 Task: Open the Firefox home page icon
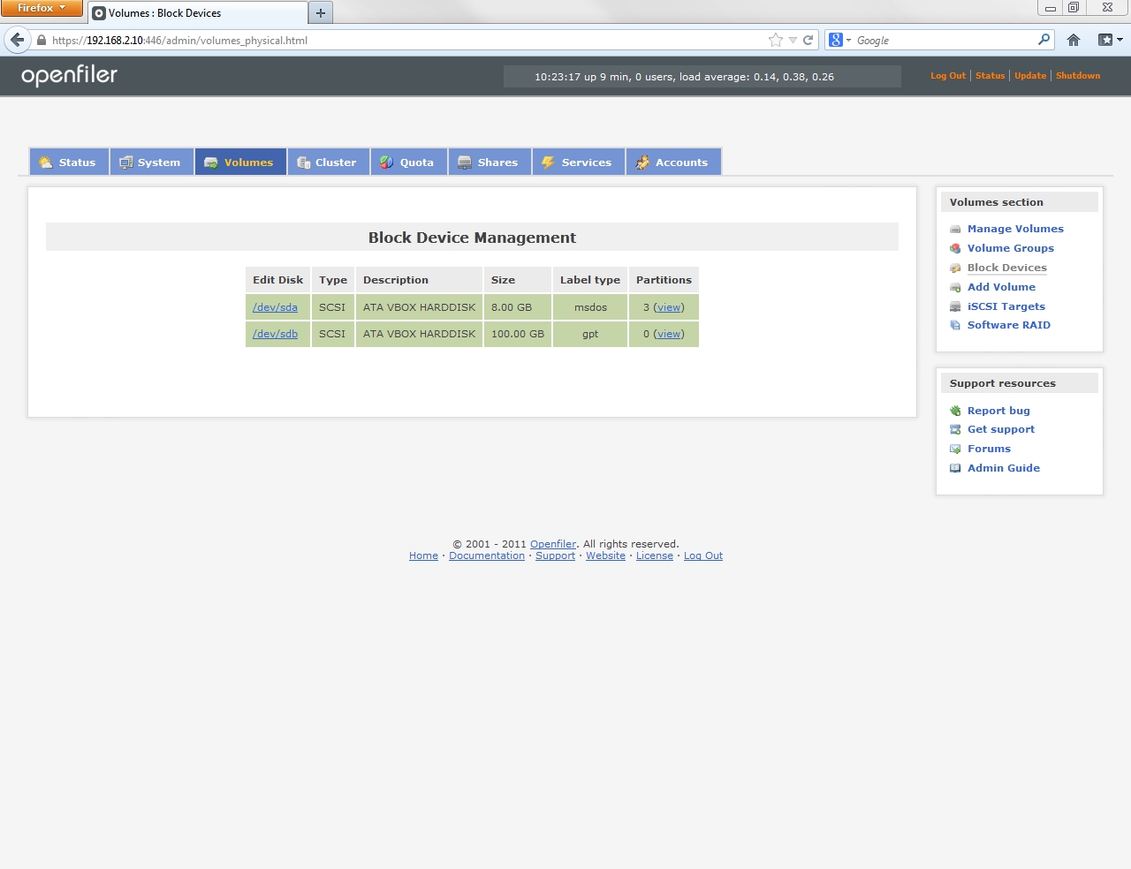[1074, 40]
